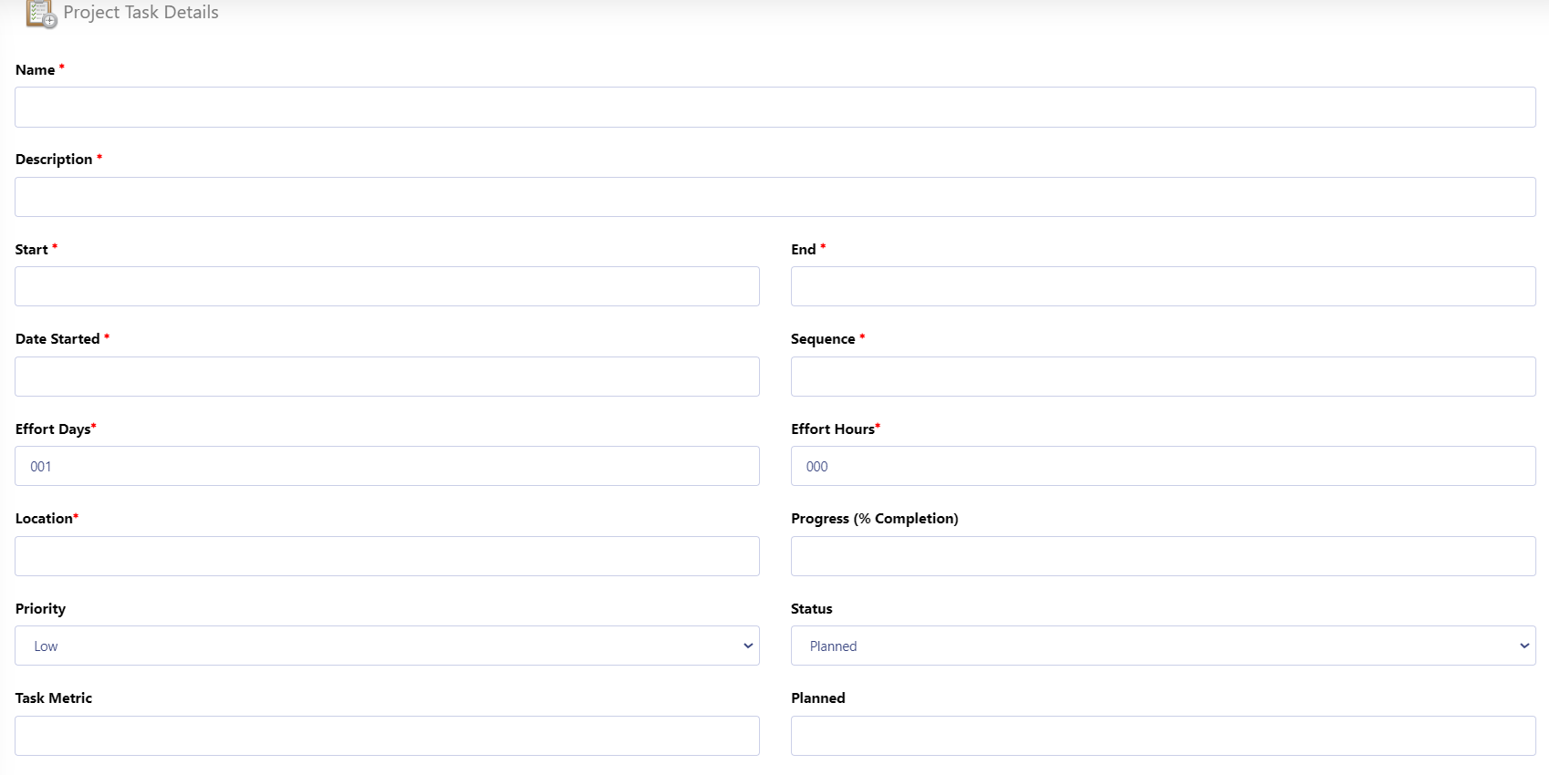Click the Date Started label

[57, 339]
